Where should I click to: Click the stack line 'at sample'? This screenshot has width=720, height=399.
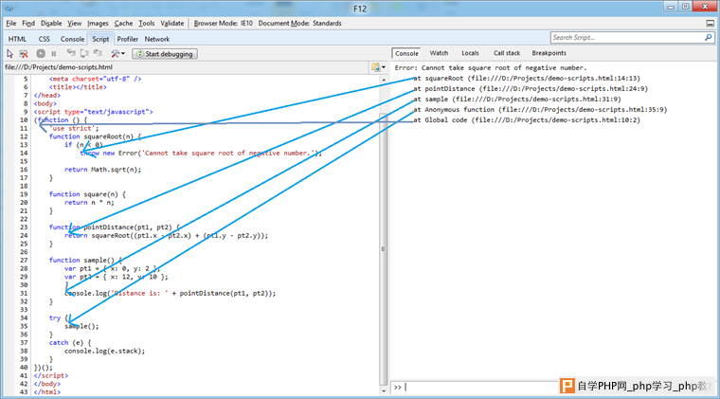point(517,100)
